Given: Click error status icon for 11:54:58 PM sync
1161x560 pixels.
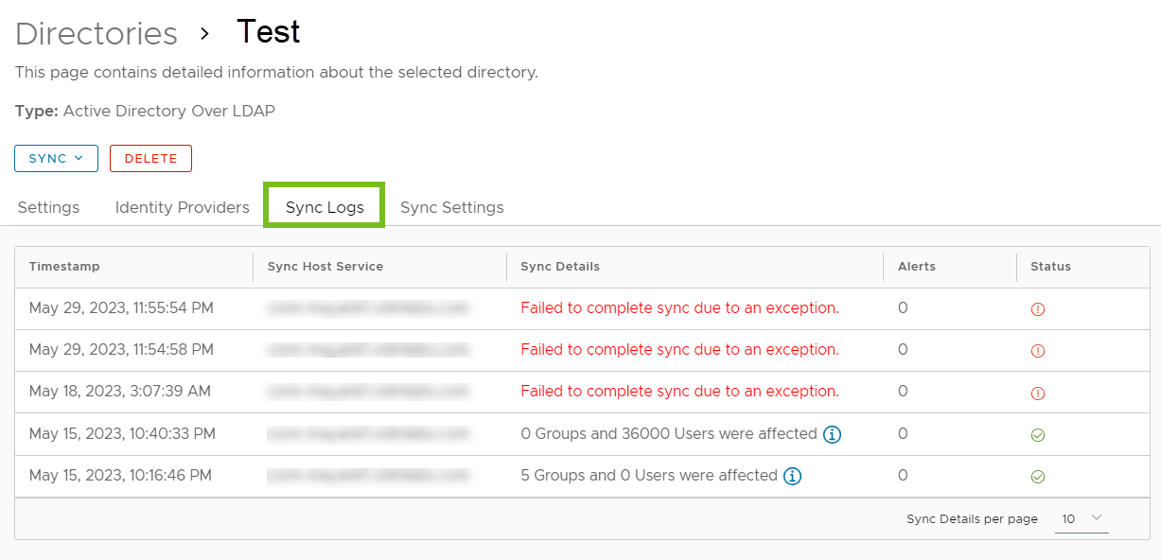Looking at the screenshot, I should (x=1037, y=351).
